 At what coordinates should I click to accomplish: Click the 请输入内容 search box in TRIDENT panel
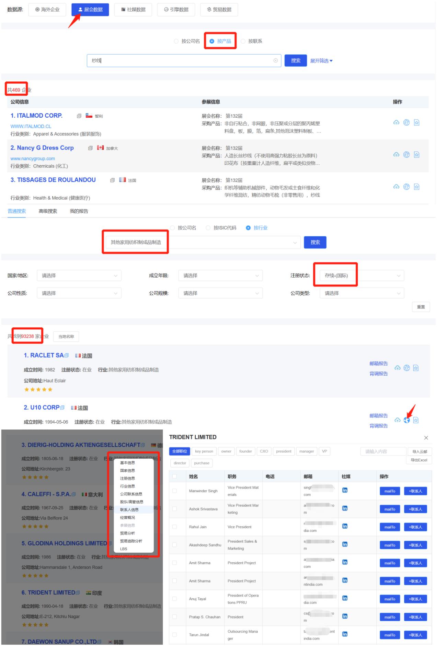[383, 451]
